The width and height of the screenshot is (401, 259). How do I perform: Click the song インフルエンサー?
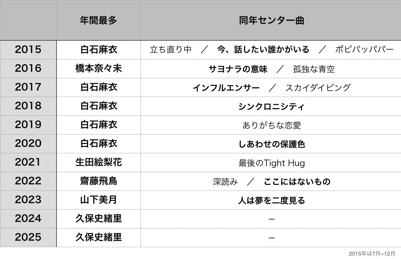point(226,88)
